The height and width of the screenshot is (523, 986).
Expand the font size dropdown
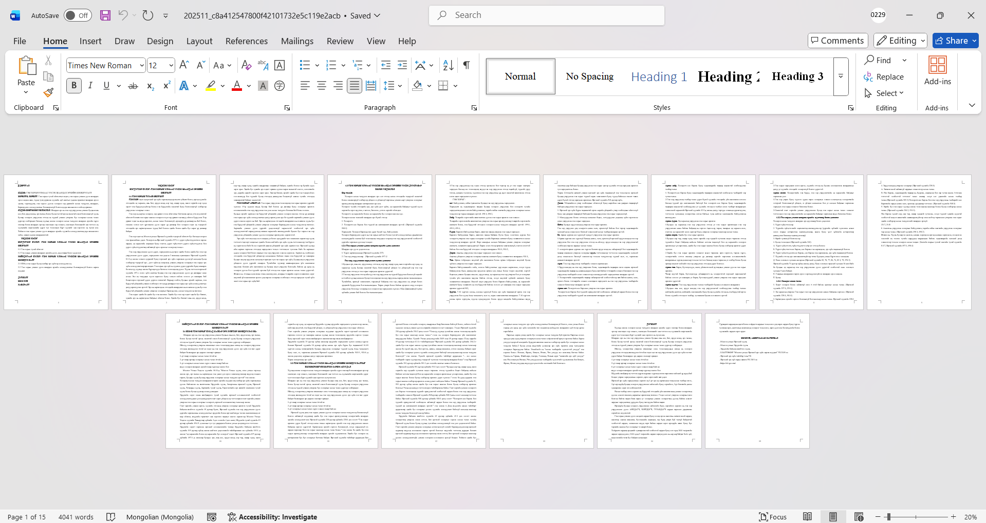pyautogui.click(x=171, y=65)
